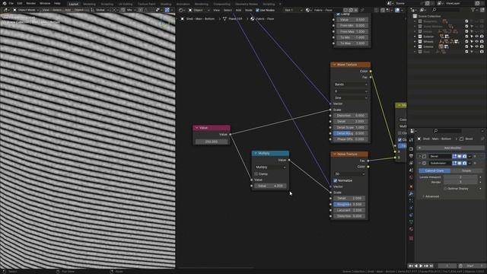This screenshot has height=274, width=487.
Task: Open the Blender logo menu
Action: pos(5,3)
